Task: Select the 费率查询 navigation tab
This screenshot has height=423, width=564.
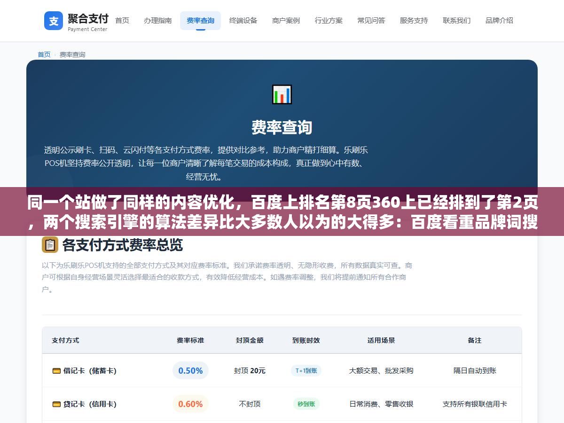Action: point(201,21)
